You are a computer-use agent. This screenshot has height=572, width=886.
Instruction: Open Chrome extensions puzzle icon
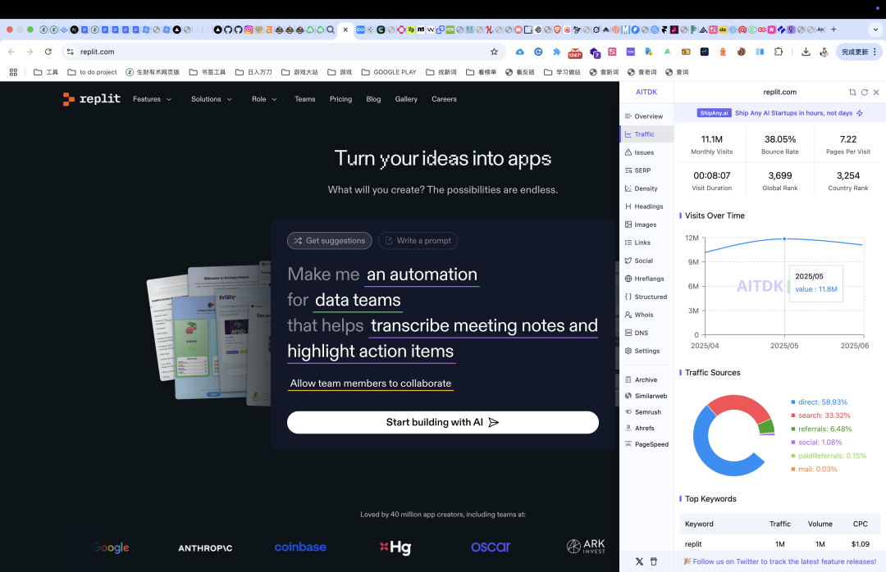778,52
